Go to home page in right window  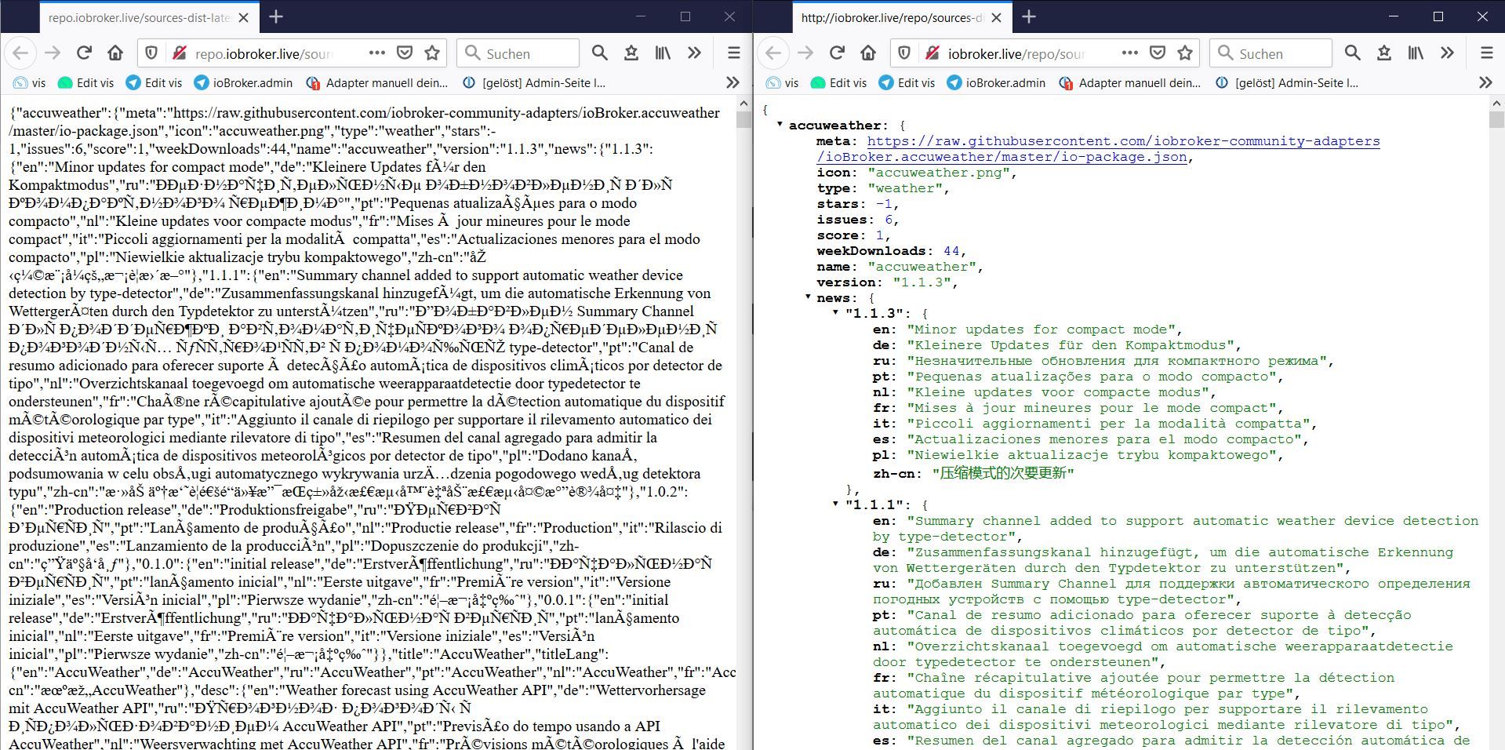(x=868, y=53)
